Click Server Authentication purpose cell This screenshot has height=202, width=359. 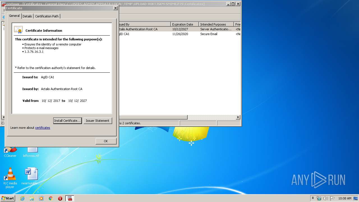coord(216,29)
